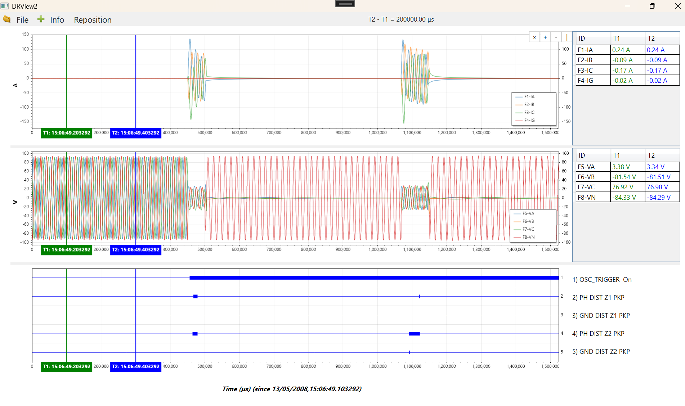Restore down the DRView2 window
685x406 pixels.
[x=652, y=6]
